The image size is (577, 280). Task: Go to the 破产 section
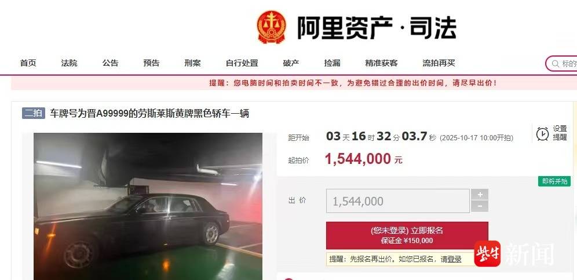point(291,63)
